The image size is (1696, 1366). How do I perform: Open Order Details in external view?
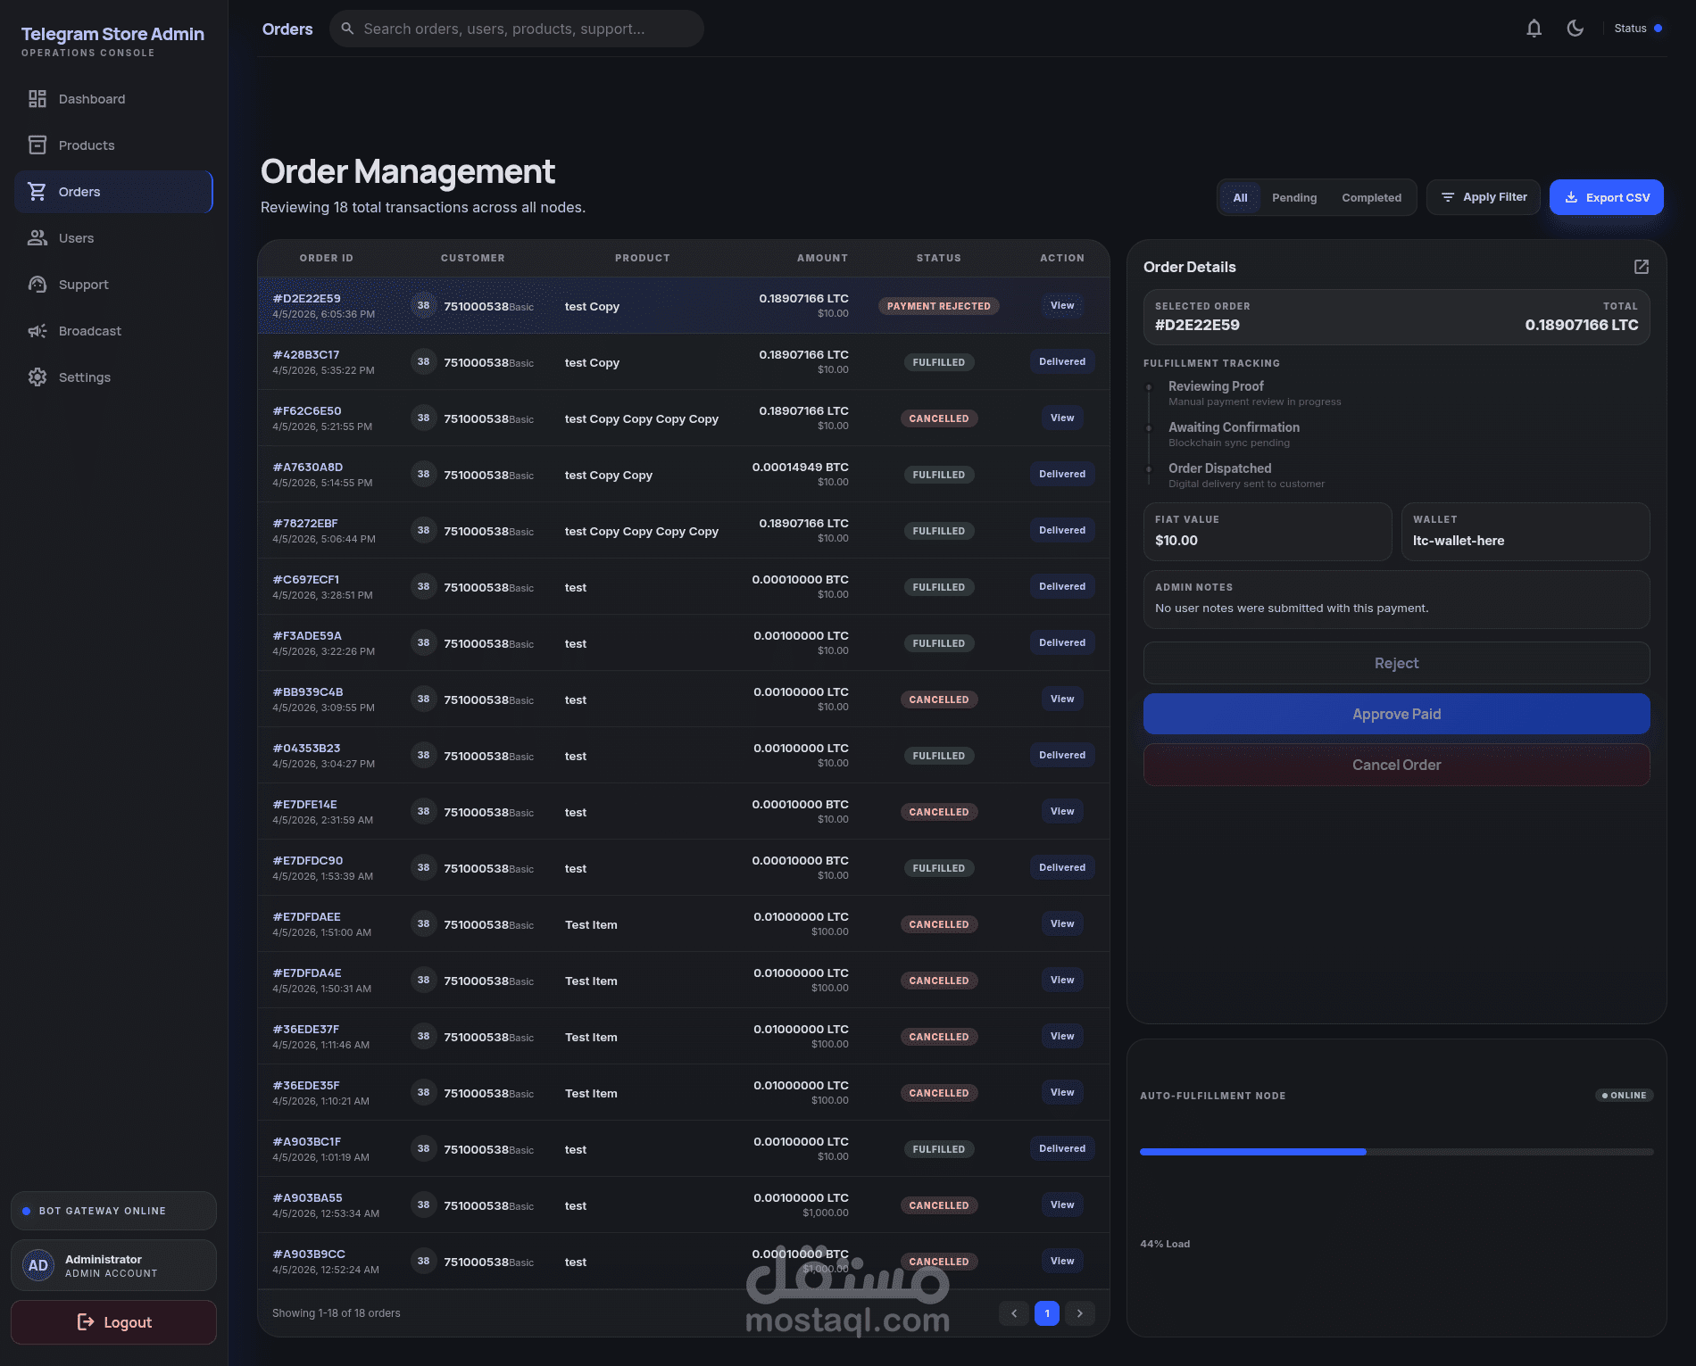(1641, 267)
